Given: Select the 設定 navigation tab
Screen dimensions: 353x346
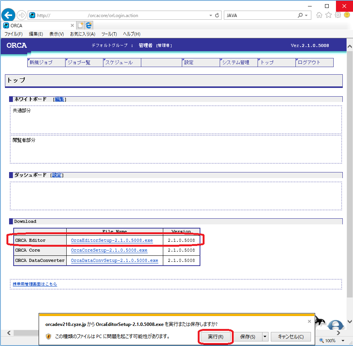Looking at the screenshot, I should [201, 63].
